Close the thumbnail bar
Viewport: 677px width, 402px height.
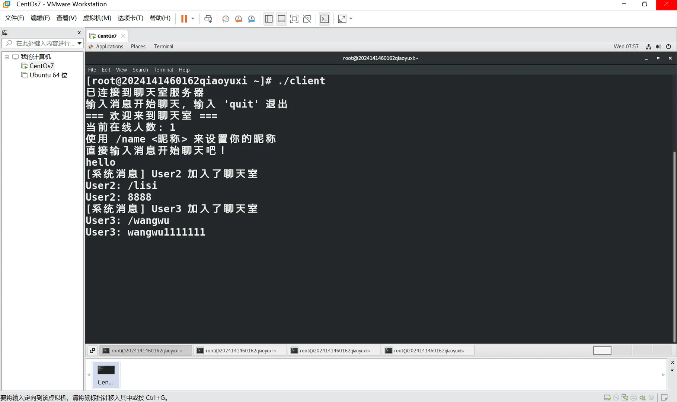coord(672,363)
